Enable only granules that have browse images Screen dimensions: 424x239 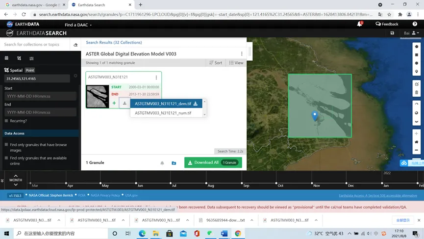tap(6, 145)
